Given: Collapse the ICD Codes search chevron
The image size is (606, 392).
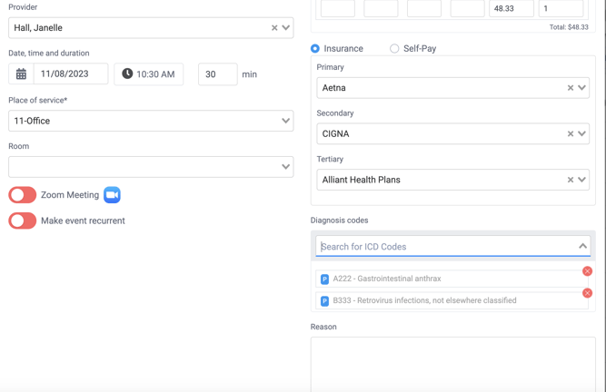Looking at the screenshot, I should [582, 246].
